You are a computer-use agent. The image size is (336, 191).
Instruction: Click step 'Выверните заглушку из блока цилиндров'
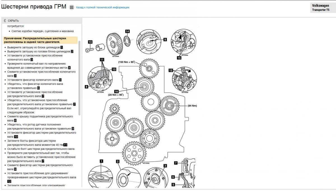tap(35, 48)
